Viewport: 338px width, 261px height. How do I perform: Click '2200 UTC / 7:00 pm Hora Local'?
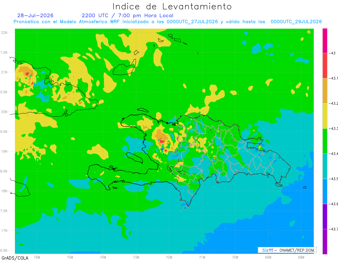click(x=128, y=15)
